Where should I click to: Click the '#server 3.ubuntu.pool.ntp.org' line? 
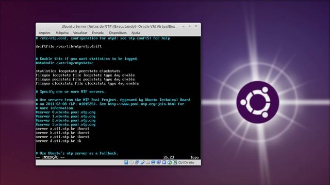click(65, 124)
